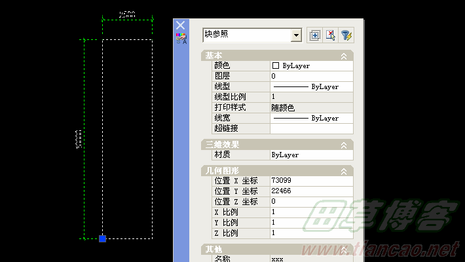Toggle PICKADD selection mode icon
This screenshot has height=262, width=465.
[314, 35]
